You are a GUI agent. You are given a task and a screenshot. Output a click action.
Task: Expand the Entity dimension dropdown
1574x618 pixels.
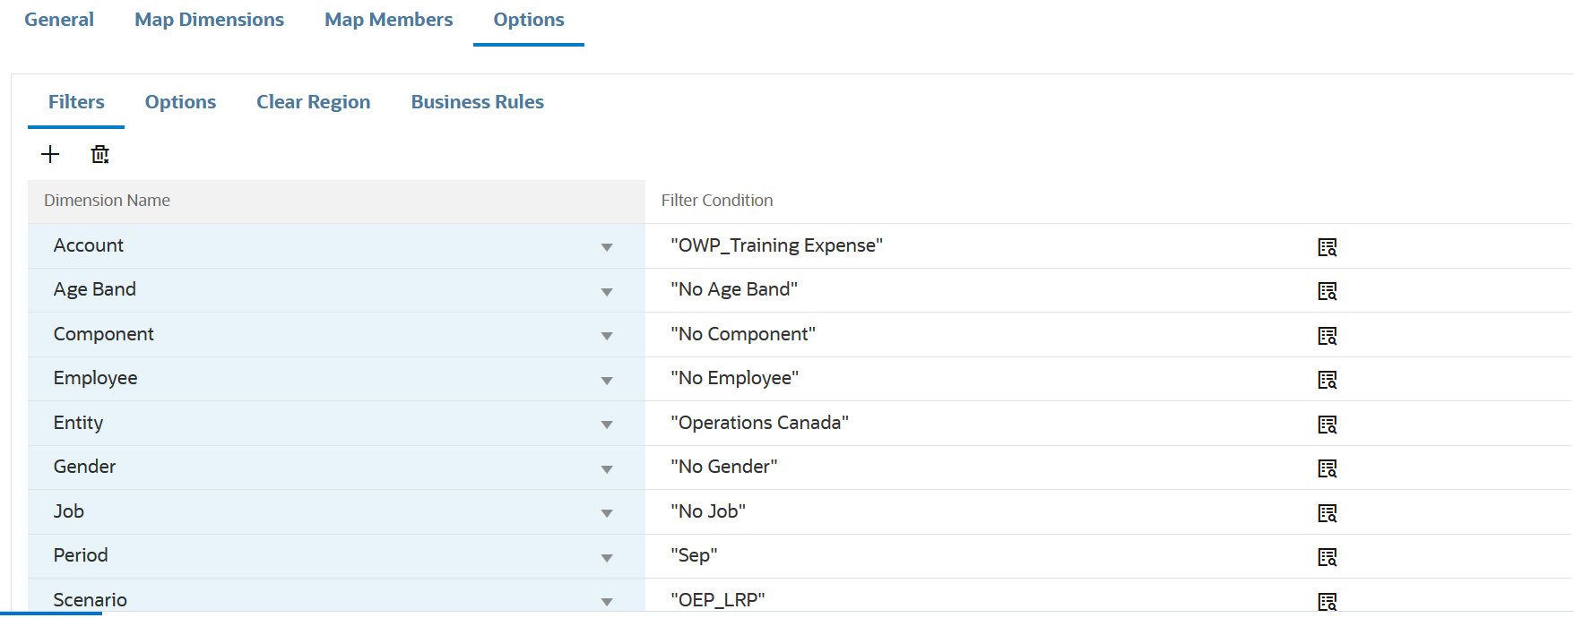tap(607, 425)
